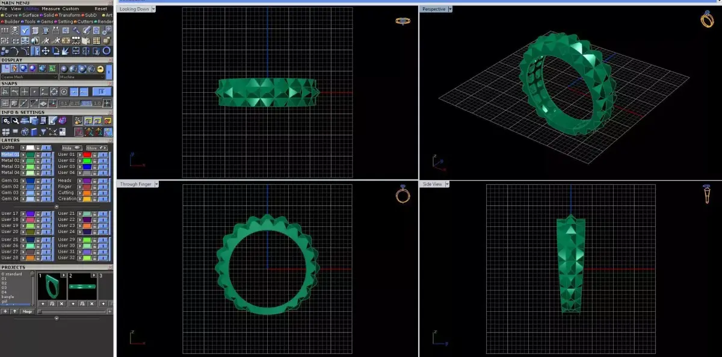The width and height of the screenshot is (722, 357).
Task: Click the projects thumbnail slider handle
Action: (x=40, y=311)
